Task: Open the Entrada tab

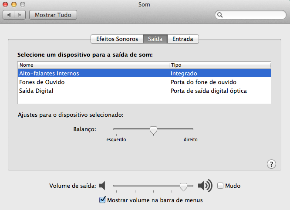Action: (x=183, y=39)
